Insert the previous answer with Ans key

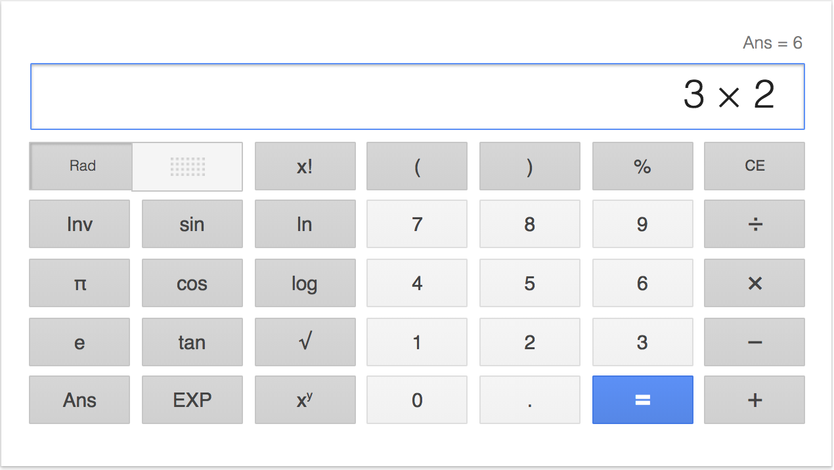click(x=79, y=400)
